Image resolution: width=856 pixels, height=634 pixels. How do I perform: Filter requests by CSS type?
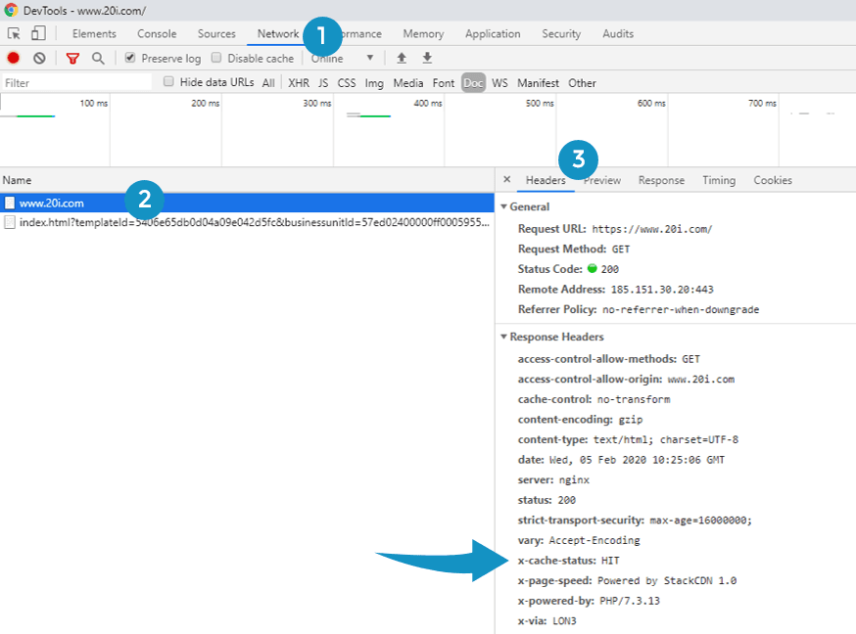(x=347, y=83)
